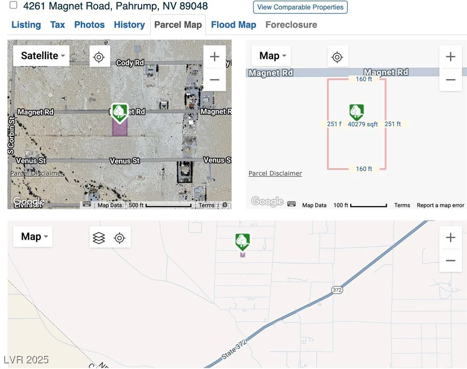Open the map layers icon on the area map
Image resolution: width=467 pixels, height=369 pixels.
99,238
